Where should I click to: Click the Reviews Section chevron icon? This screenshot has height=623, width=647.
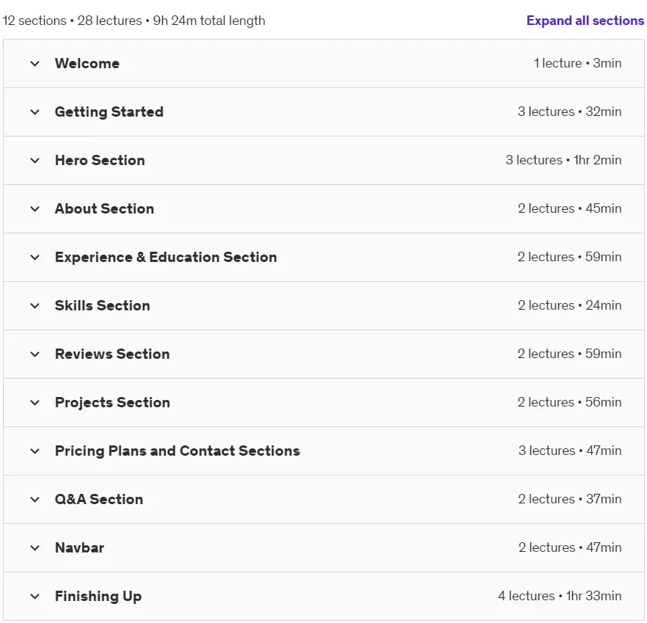[35, 354]
